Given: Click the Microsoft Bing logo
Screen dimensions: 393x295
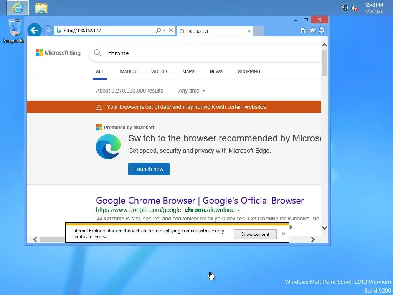Looking at the screenshot, I should (x=58, y=53).
